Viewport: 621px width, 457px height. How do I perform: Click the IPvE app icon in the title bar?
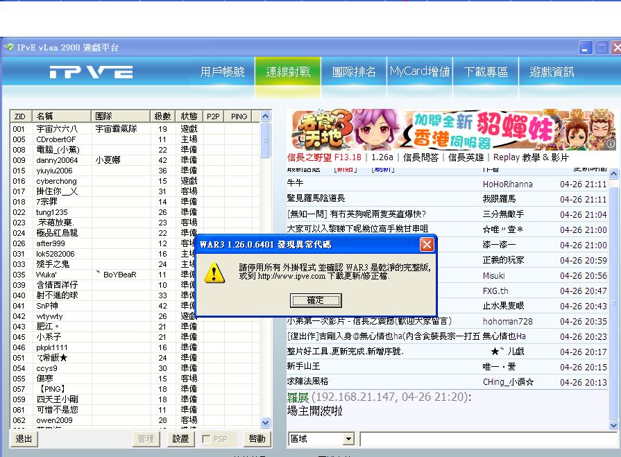[x=9, y=47]
